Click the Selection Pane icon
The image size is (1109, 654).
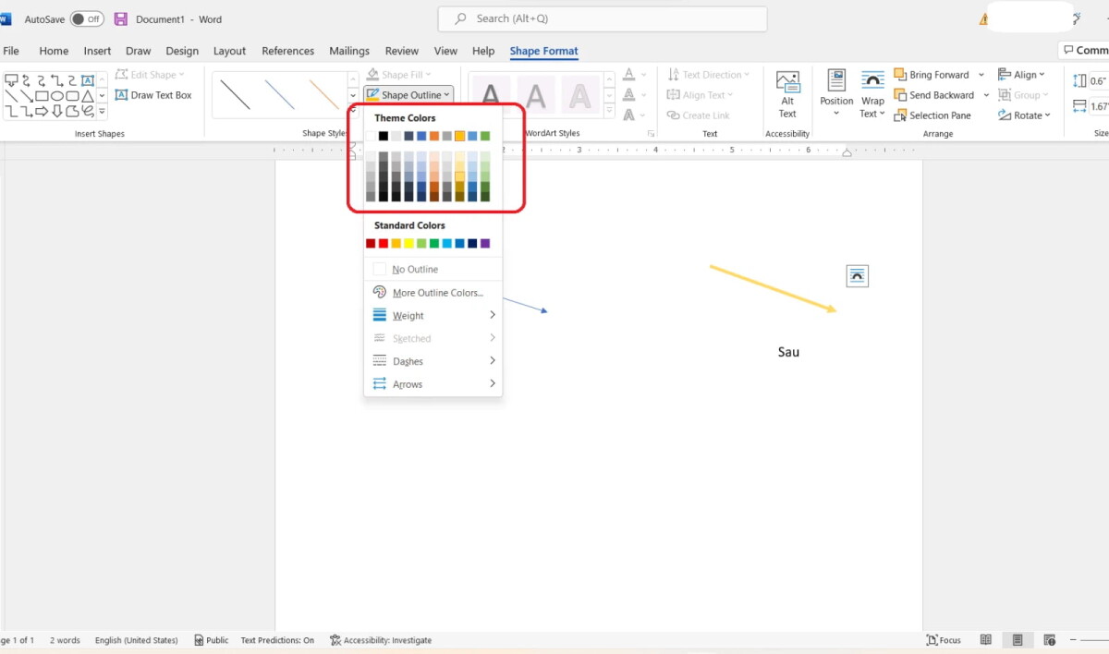click(x=901, y=115)
